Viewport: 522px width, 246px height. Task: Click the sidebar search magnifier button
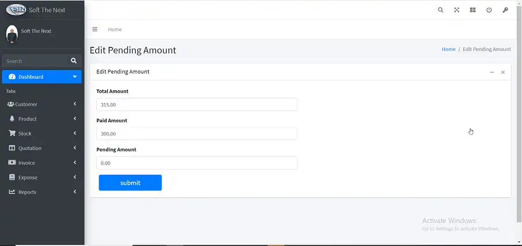pyautogui.click(x=74, y=60)
